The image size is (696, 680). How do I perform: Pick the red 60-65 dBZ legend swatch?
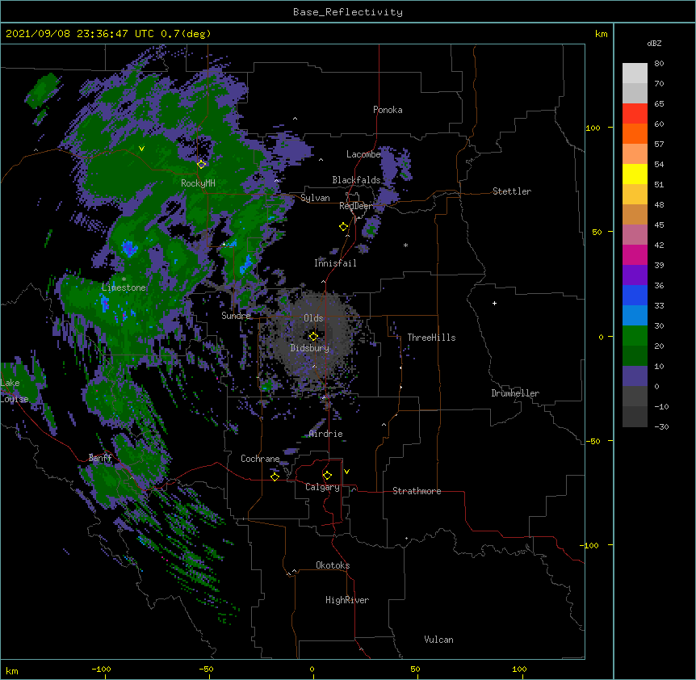click(635, 113)
